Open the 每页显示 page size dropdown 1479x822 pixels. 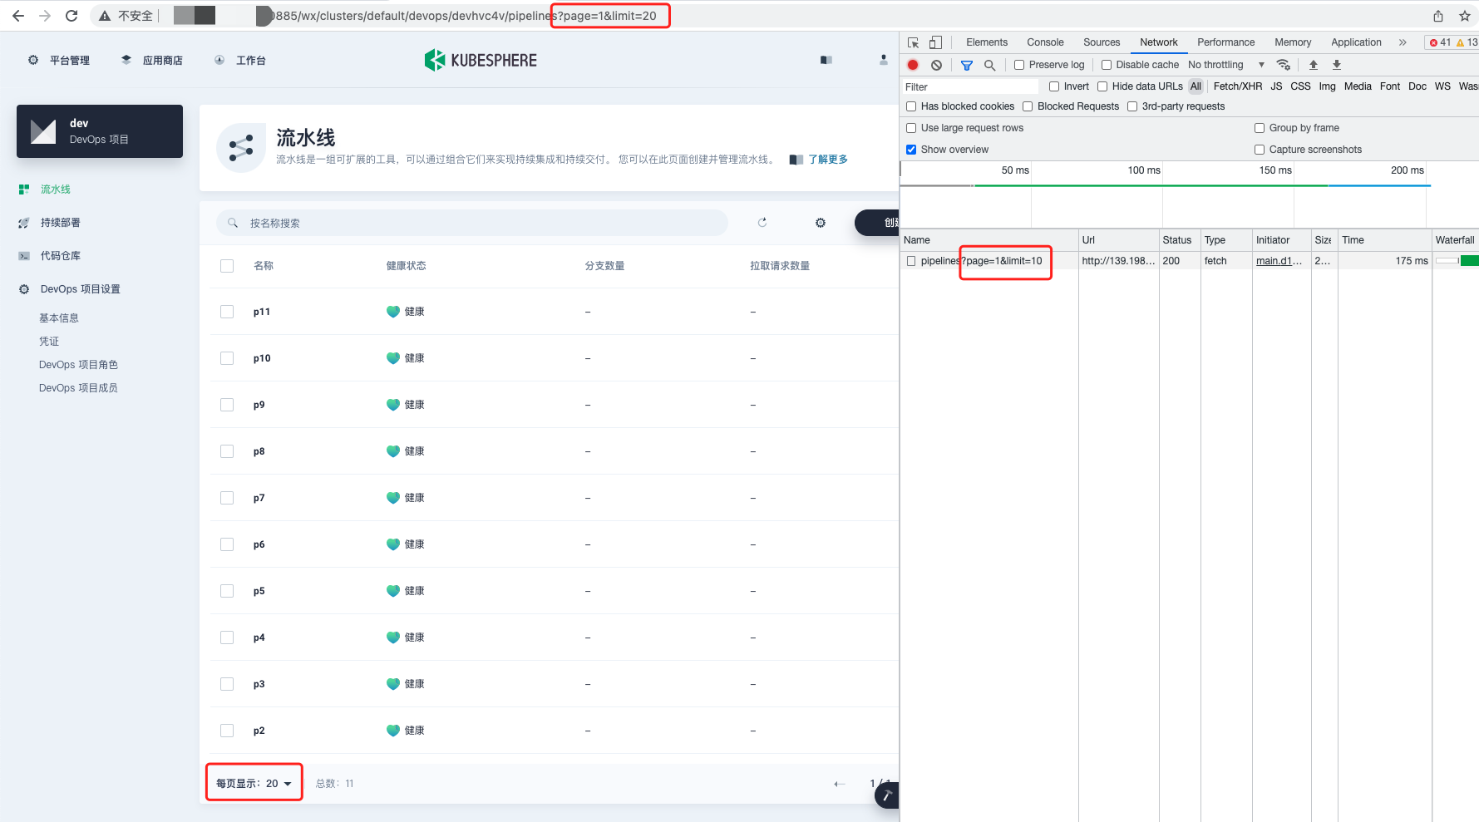click(254, 782)
